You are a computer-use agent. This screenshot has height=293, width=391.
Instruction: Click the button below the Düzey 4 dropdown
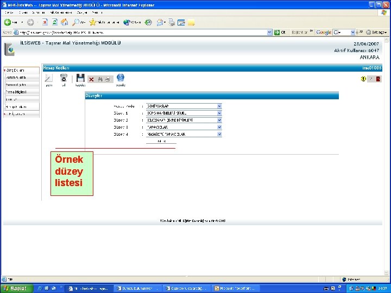[161, 141]
